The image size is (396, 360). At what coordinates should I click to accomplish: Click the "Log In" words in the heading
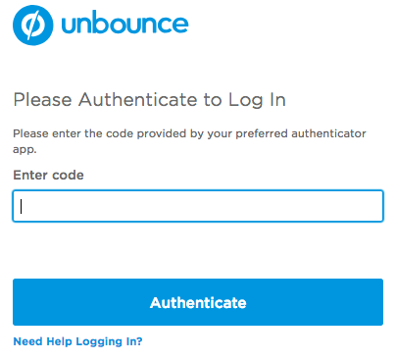tap(257, 100)
